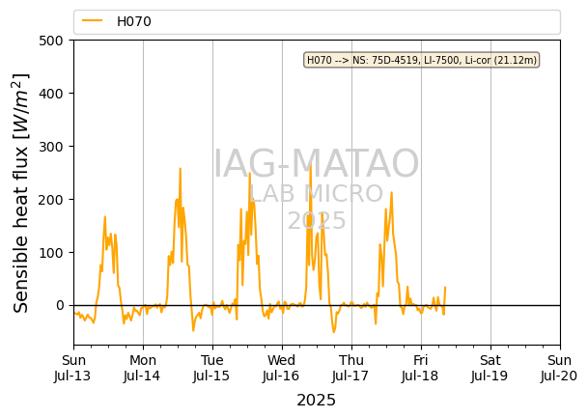
Task: Click the Tue Jul-15 date label
Action: (211, 368)
